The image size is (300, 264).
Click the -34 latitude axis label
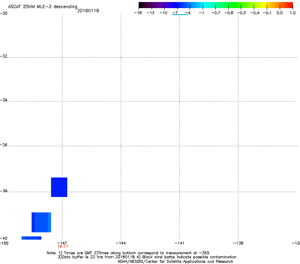[x=4, y=100]
